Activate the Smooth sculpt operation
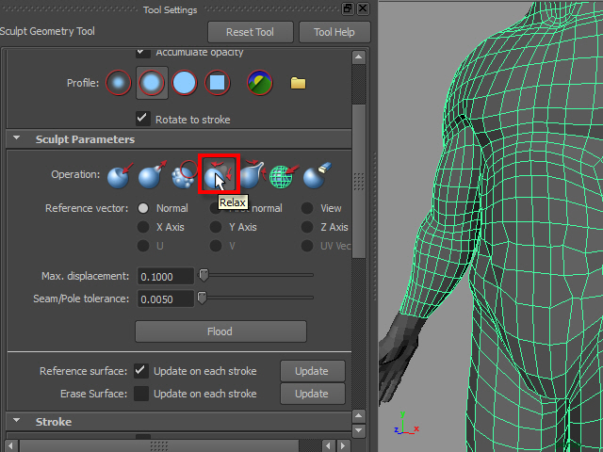 pyautogui.click(x=185, y=175)
